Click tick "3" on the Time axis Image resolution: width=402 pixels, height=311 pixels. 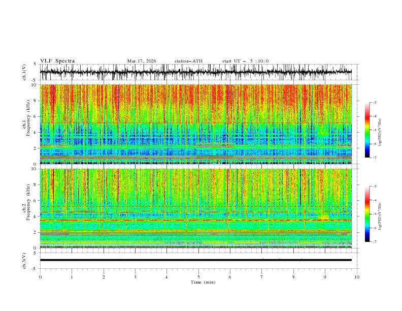[x=135, y=277]
